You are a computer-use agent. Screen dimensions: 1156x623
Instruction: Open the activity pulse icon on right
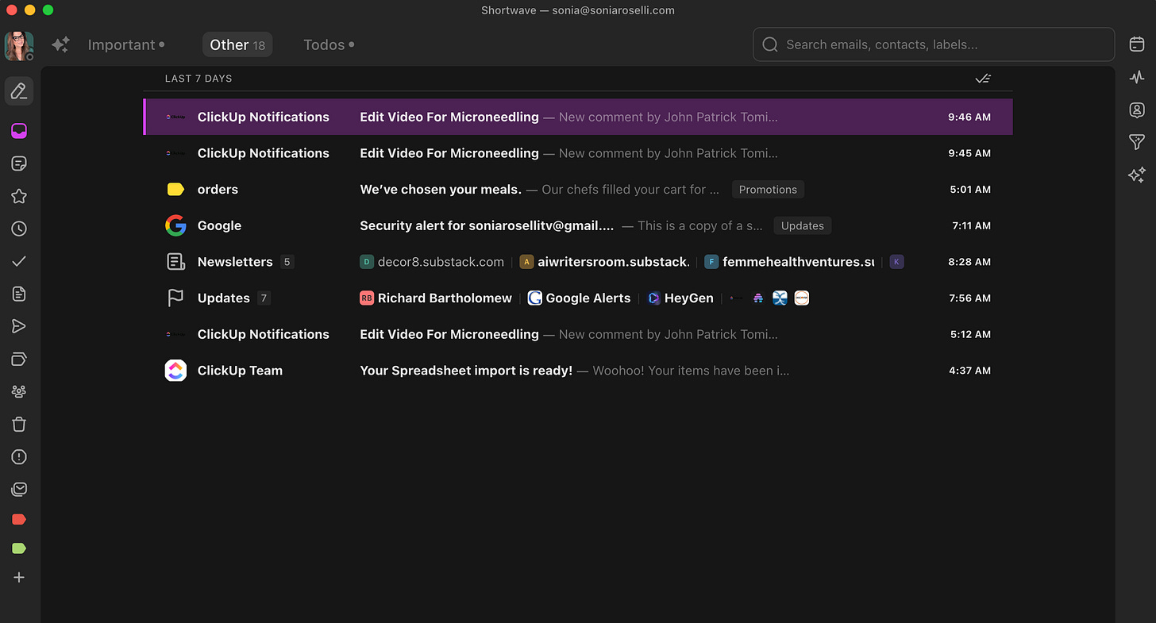pyautogui.click(x=1137, y=77)
